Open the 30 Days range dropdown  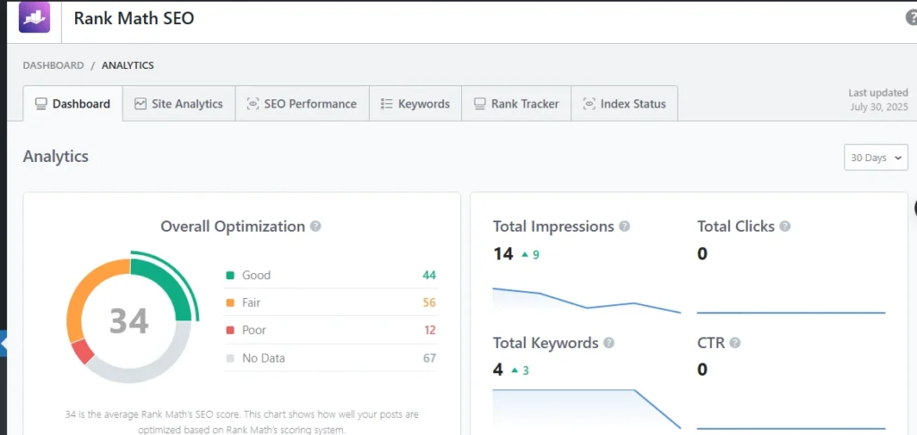click(x=875, y=158)
